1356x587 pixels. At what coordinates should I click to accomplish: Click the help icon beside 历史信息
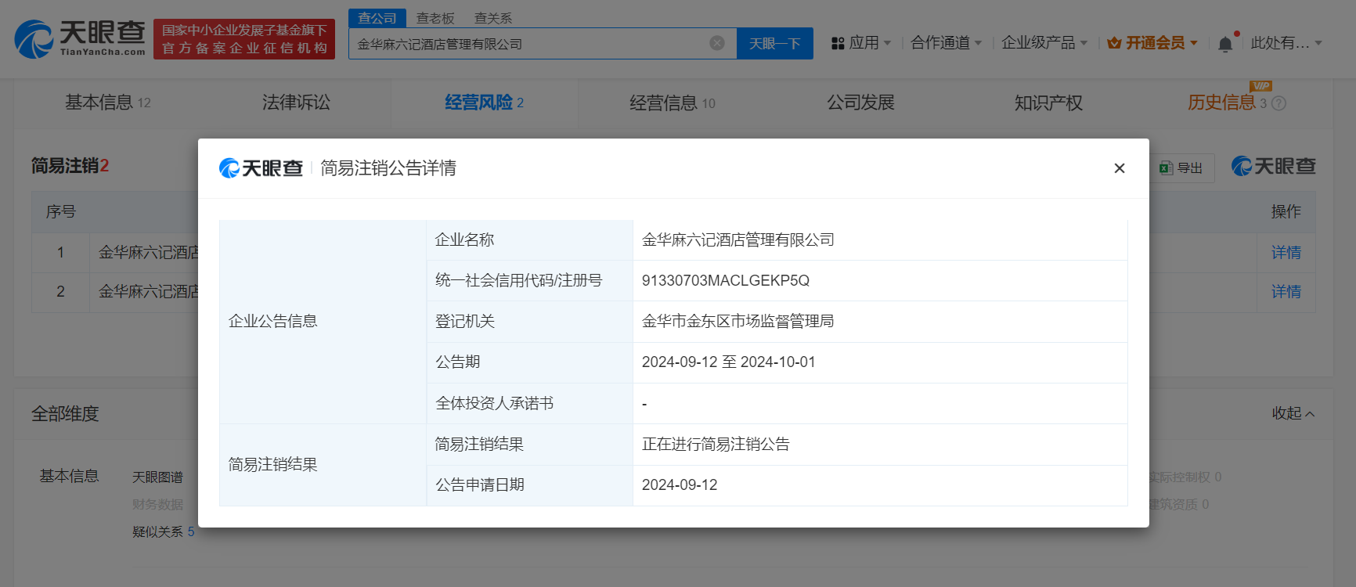[1278, 103]
